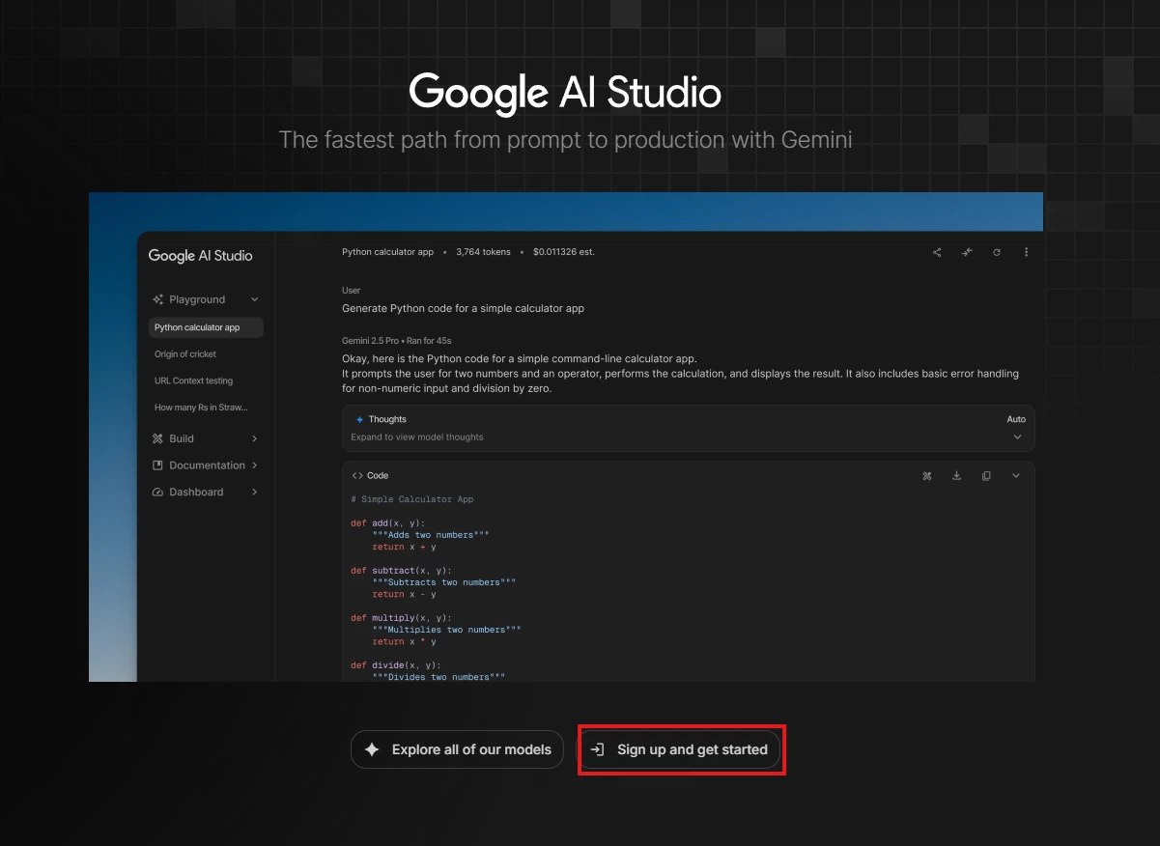Click the Sign up and get started button

point(680,749)
